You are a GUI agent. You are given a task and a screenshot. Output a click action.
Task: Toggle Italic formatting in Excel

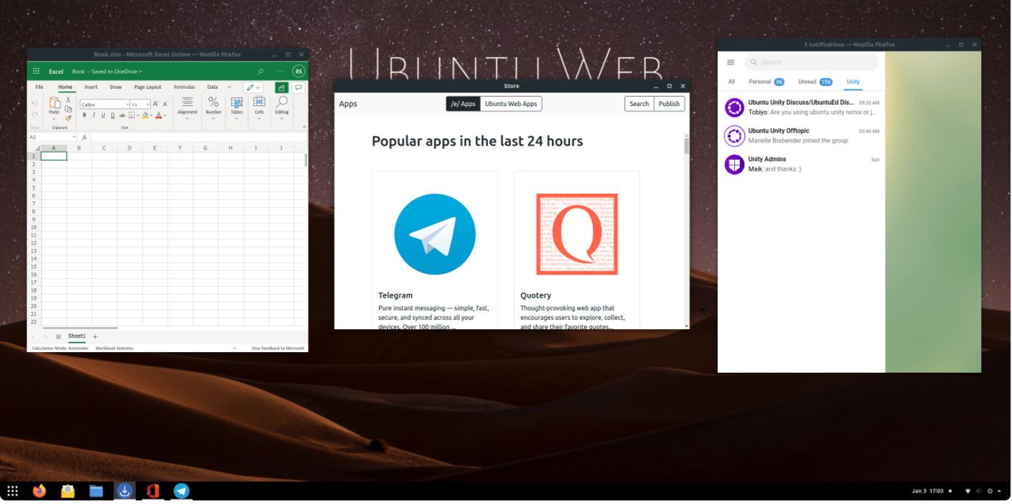point(93,115)
